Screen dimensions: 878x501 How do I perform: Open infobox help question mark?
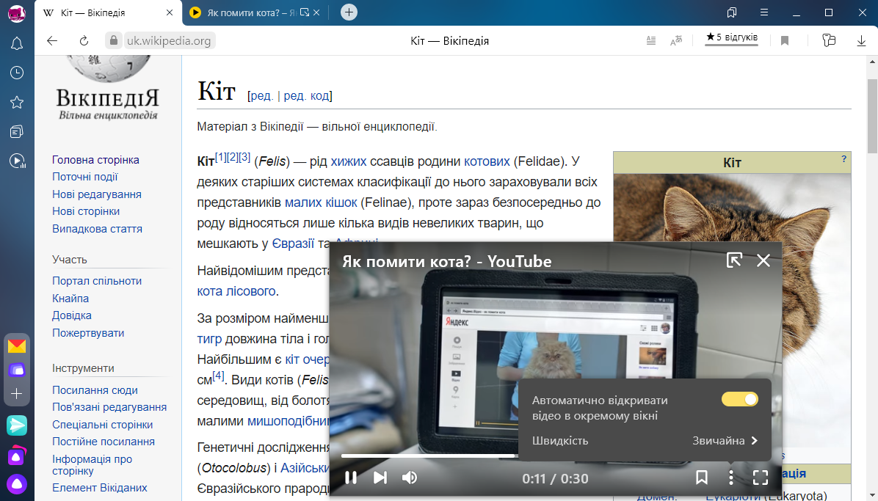[x=843, y=159]
